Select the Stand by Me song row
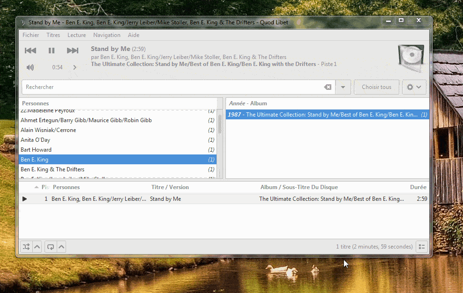 pyautogui.click(x=224, y=199)
